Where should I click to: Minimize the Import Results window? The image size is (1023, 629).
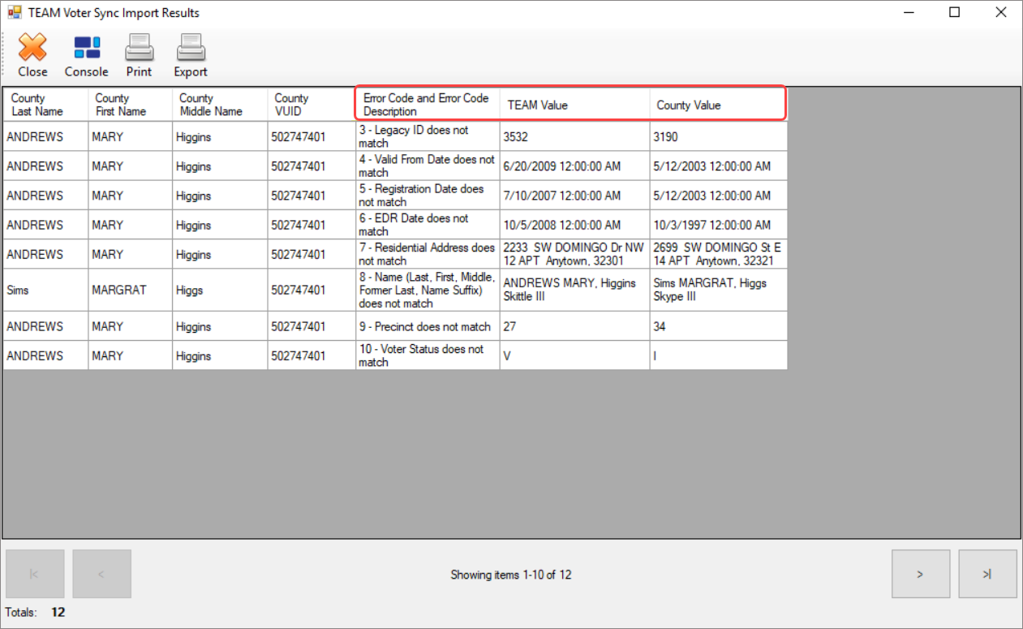pyautogui.click(x=909, y=12)
